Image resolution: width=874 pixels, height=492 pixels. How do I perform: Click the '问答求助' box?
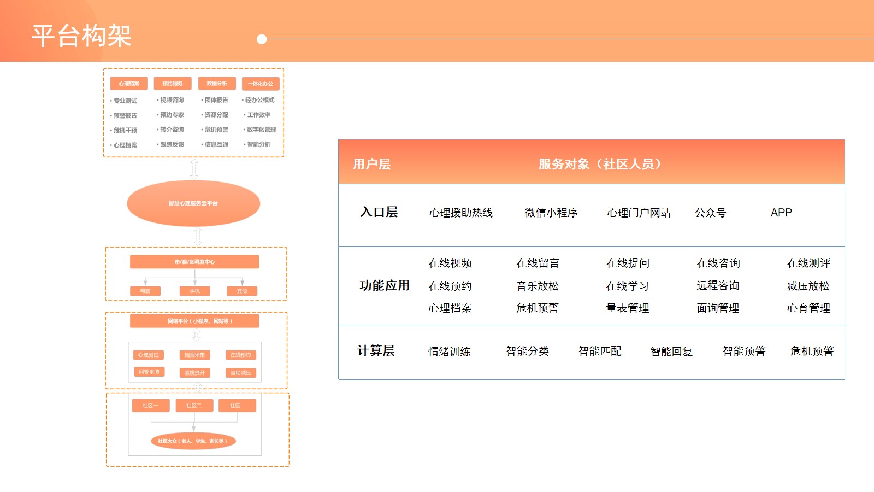149,372
